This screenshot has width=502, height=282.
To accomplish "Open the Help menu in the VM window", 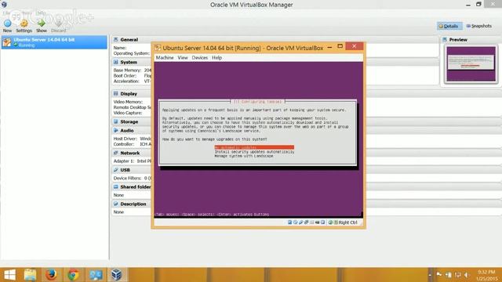I will [216, 57].
